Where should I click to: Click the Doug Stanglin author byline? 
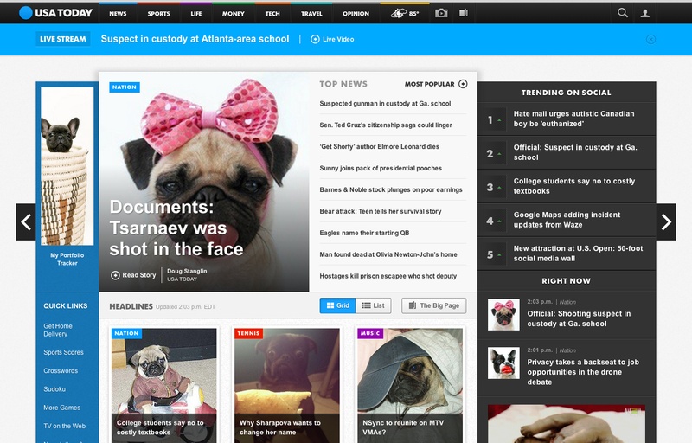click(187, 272)
